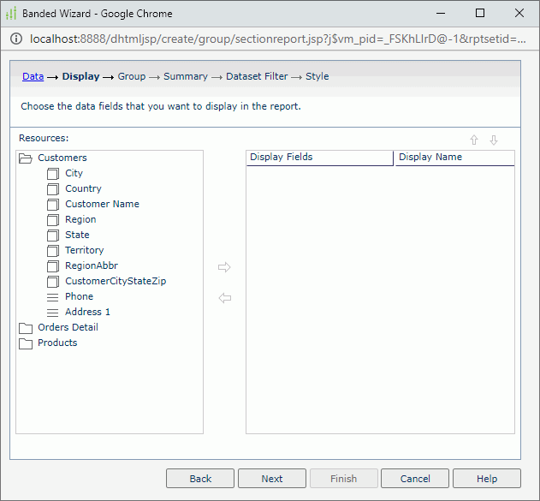Select the CustomerCityStateZip field
Viewport: 540px width, 501px height.
tap(116, 281)
